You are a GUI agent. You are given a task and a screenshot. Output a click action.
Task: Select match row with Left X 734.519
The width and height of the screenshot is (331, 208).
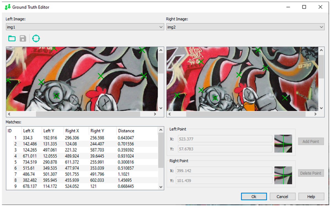[82, 162]
